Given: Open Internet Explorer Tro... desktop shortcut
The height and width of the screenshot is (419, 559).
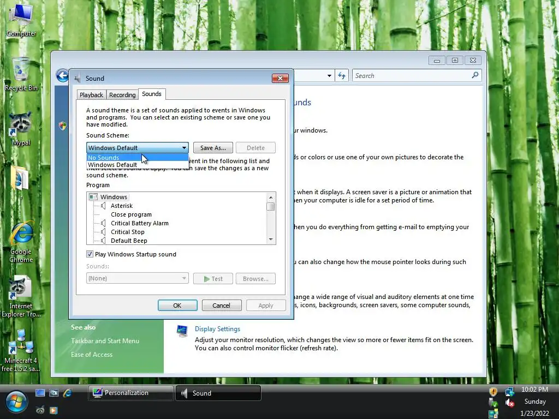Looking at the screenshot, I should pos(20,296).
